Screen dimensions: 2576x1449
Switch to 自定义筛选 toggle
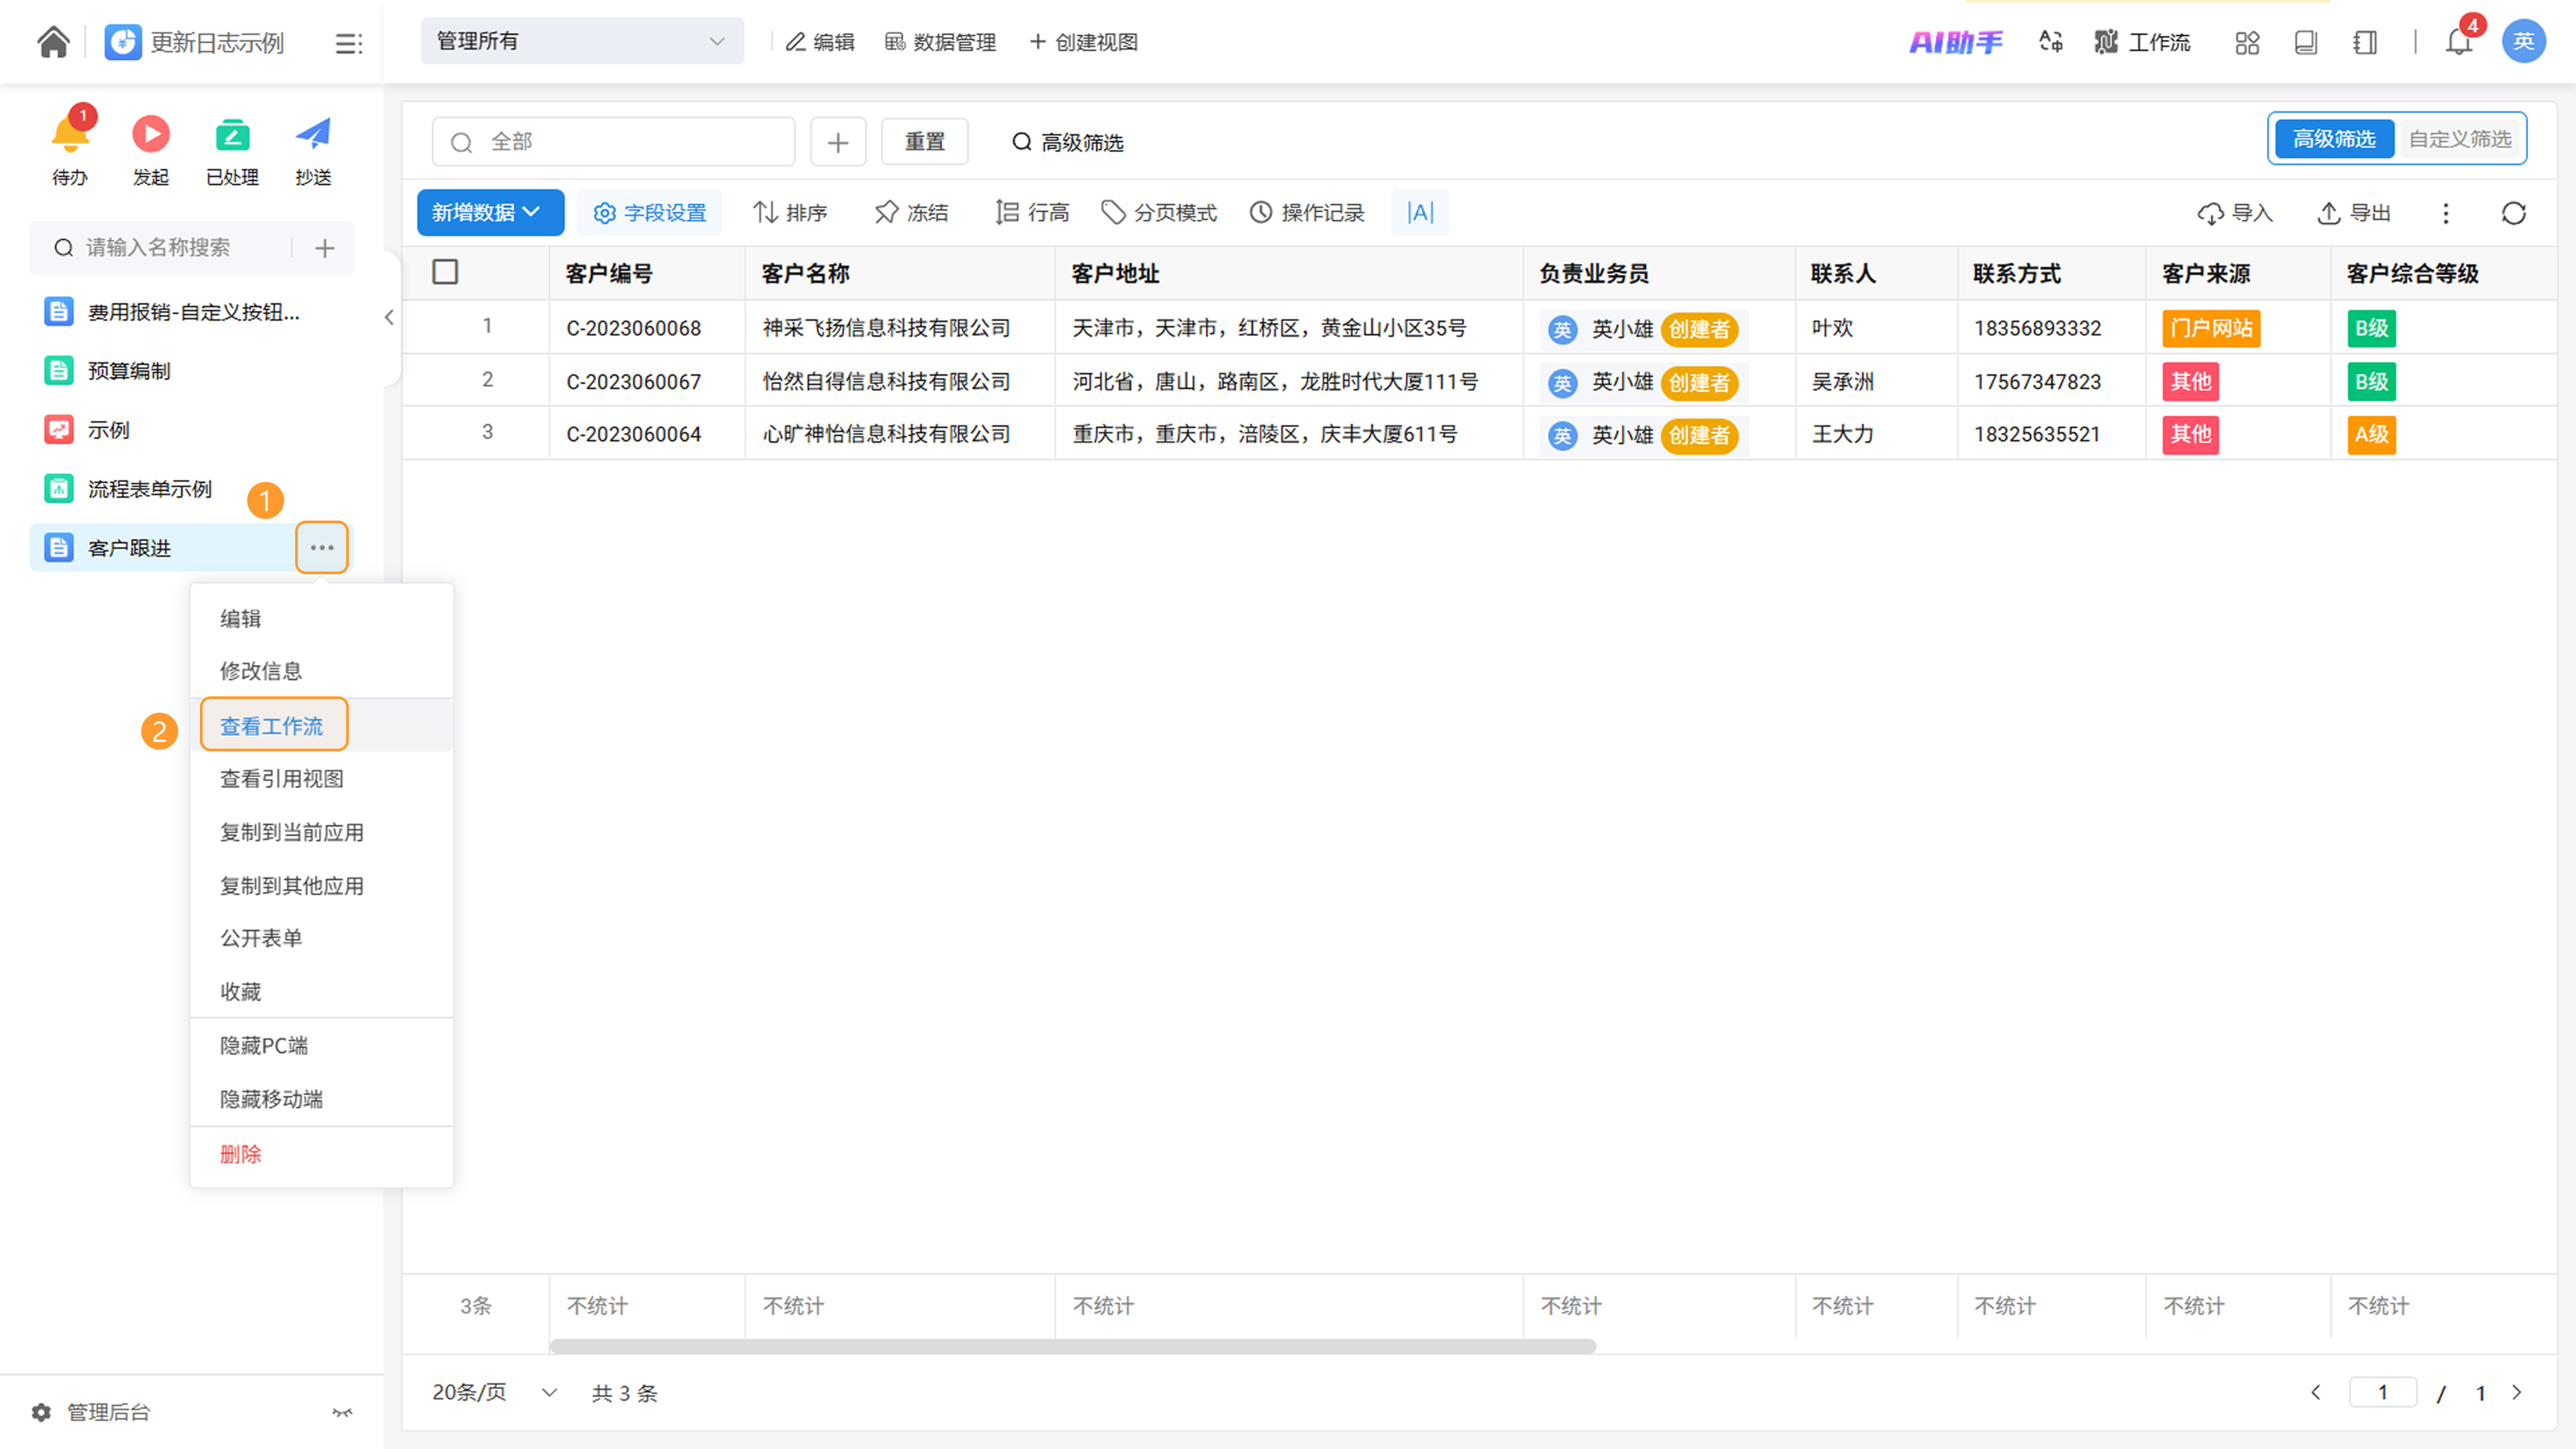(2460, 139)
